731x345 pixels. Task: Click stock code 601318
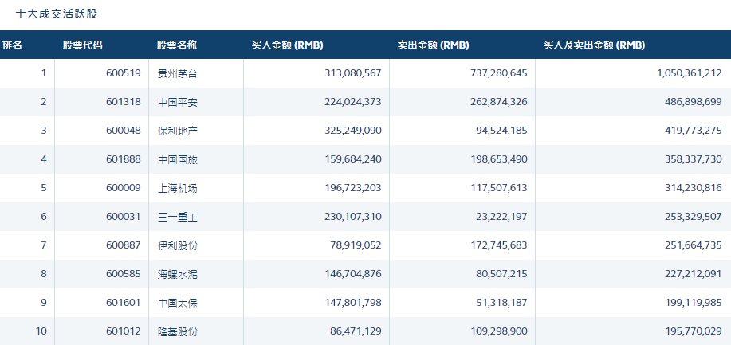tap(123, 102)
